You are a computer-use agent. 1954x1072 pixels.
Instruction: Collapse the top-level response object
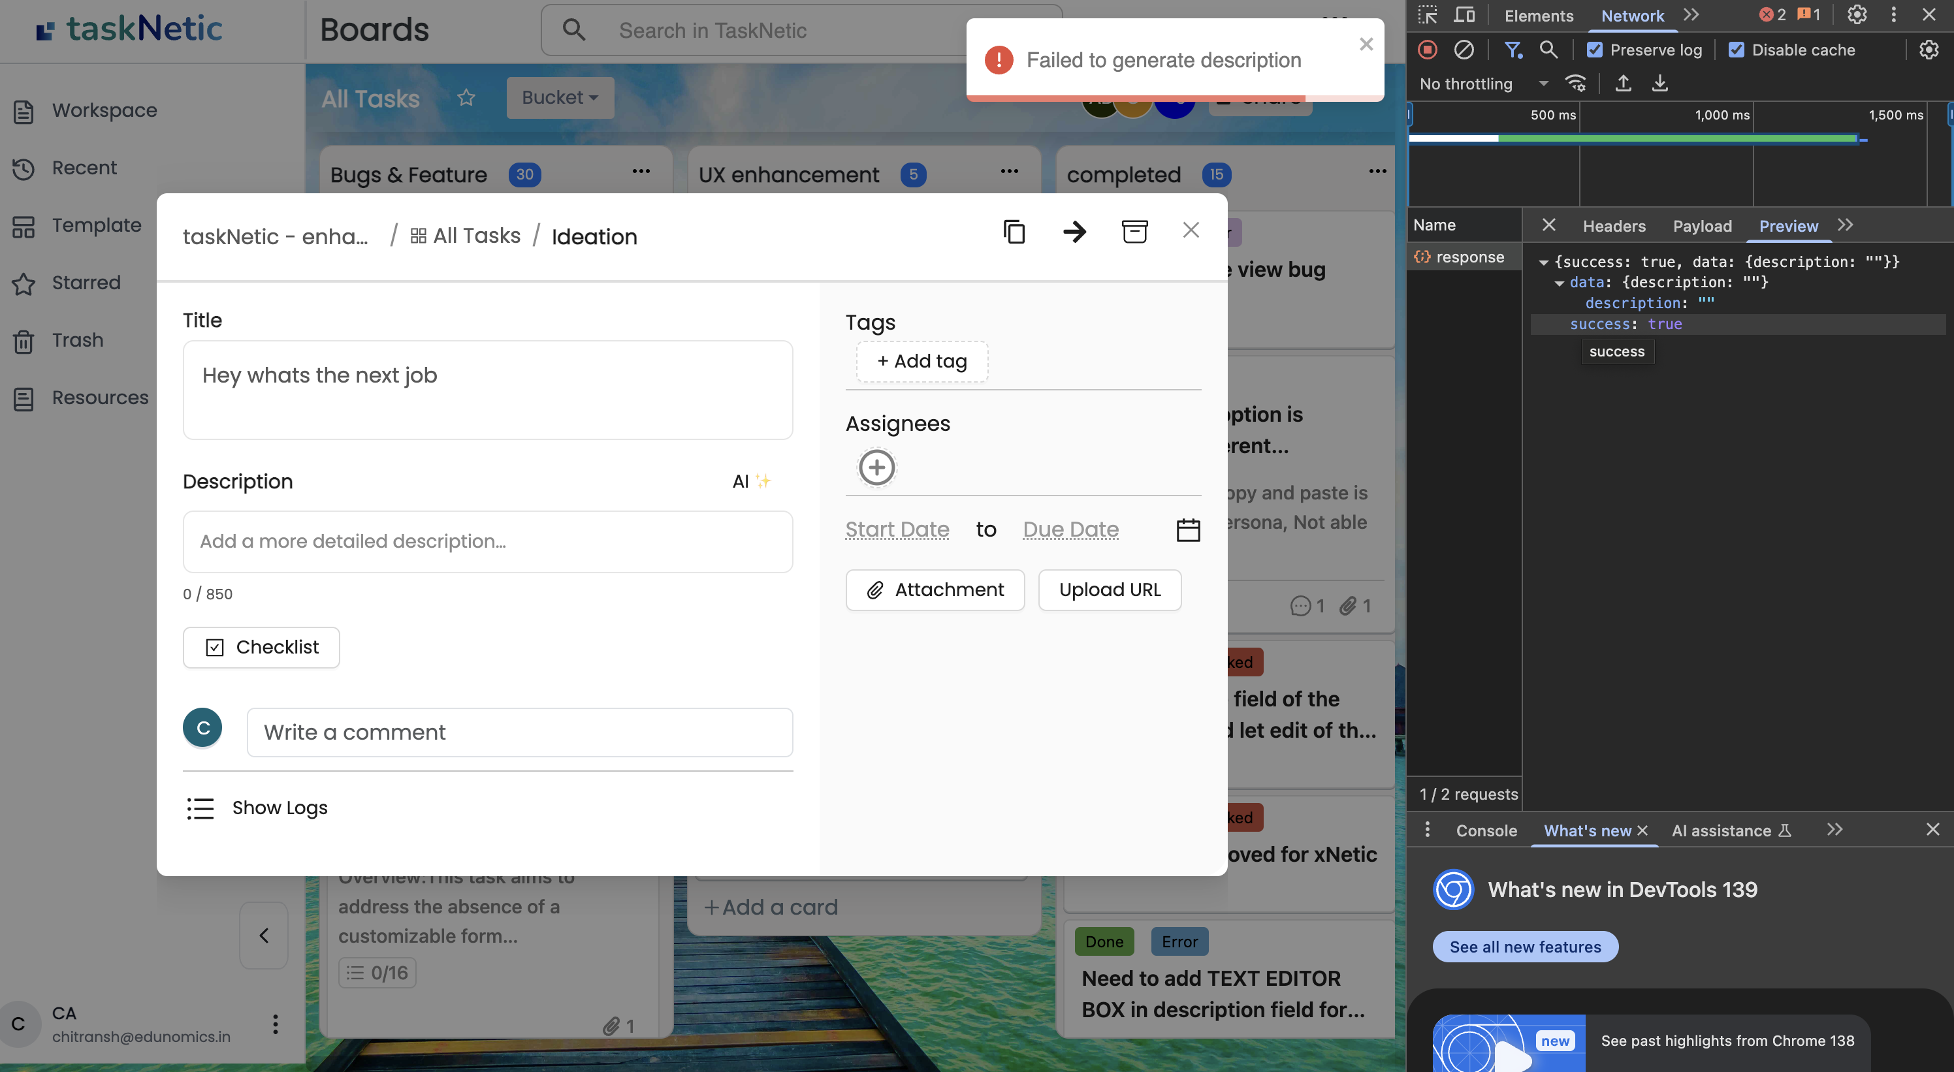click(x=1543, y=262)
